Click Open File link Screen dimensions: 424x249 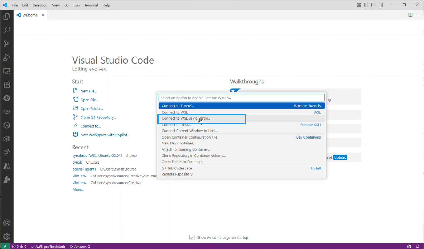89,100
